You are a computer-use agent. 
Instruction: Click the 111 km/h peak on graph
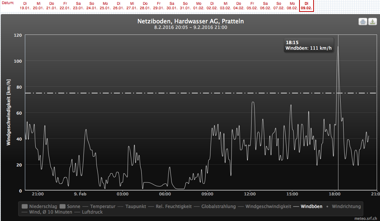pos(338,46)
